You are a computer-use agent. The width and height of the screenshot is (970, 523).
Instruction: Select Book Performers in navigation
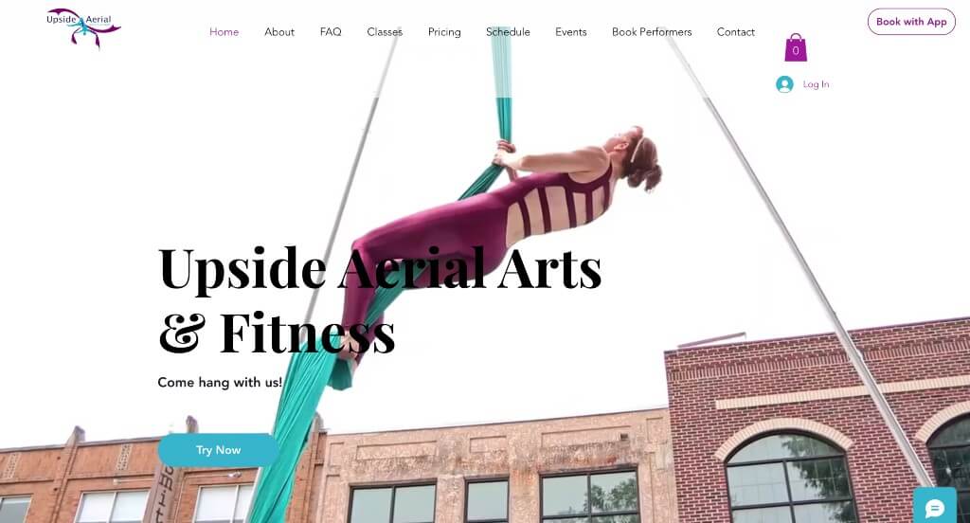652,31
